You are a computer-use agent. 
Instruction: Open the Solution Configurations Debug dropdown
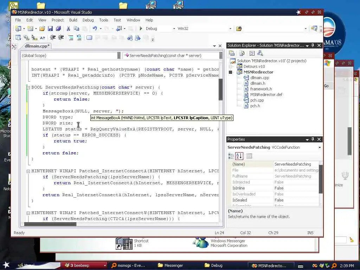pos(174,28)
